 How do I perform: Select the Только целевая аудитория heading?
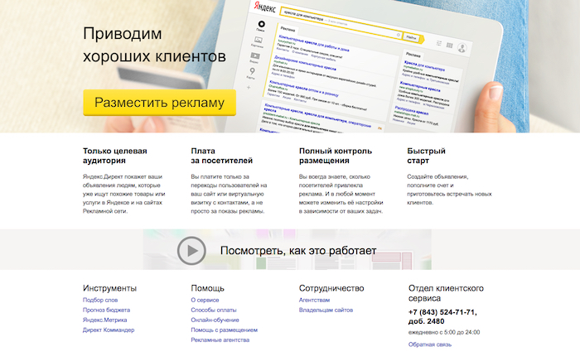click(x=115, y=156)
